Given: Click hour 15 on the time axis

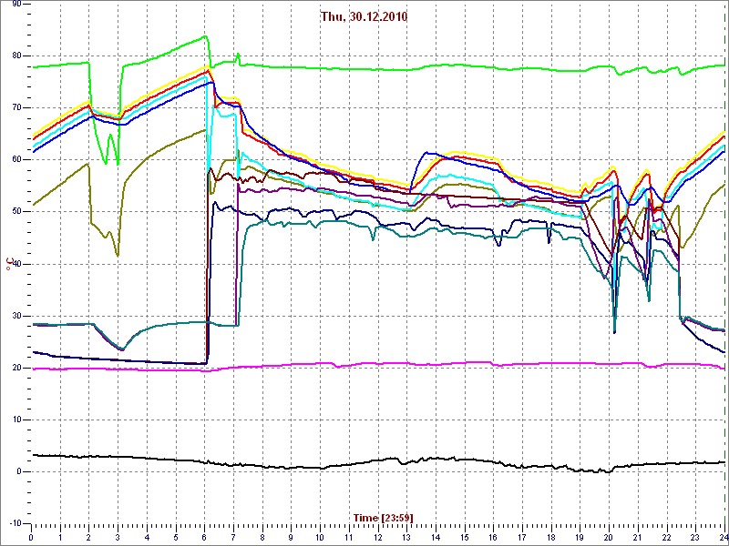Looking at the screenshot, I should (465, 538).
